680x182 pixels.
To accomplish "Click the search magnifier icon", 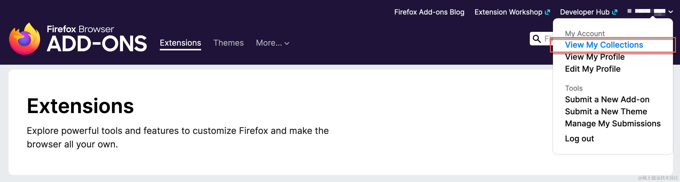I will point(536,39).
